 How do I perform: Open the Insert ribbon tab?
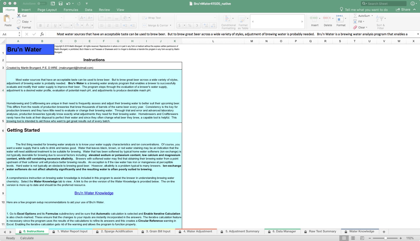26,10
